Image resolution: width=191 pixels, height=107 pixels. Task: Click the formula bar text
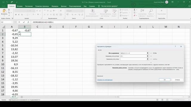click(x=43, y=22)
